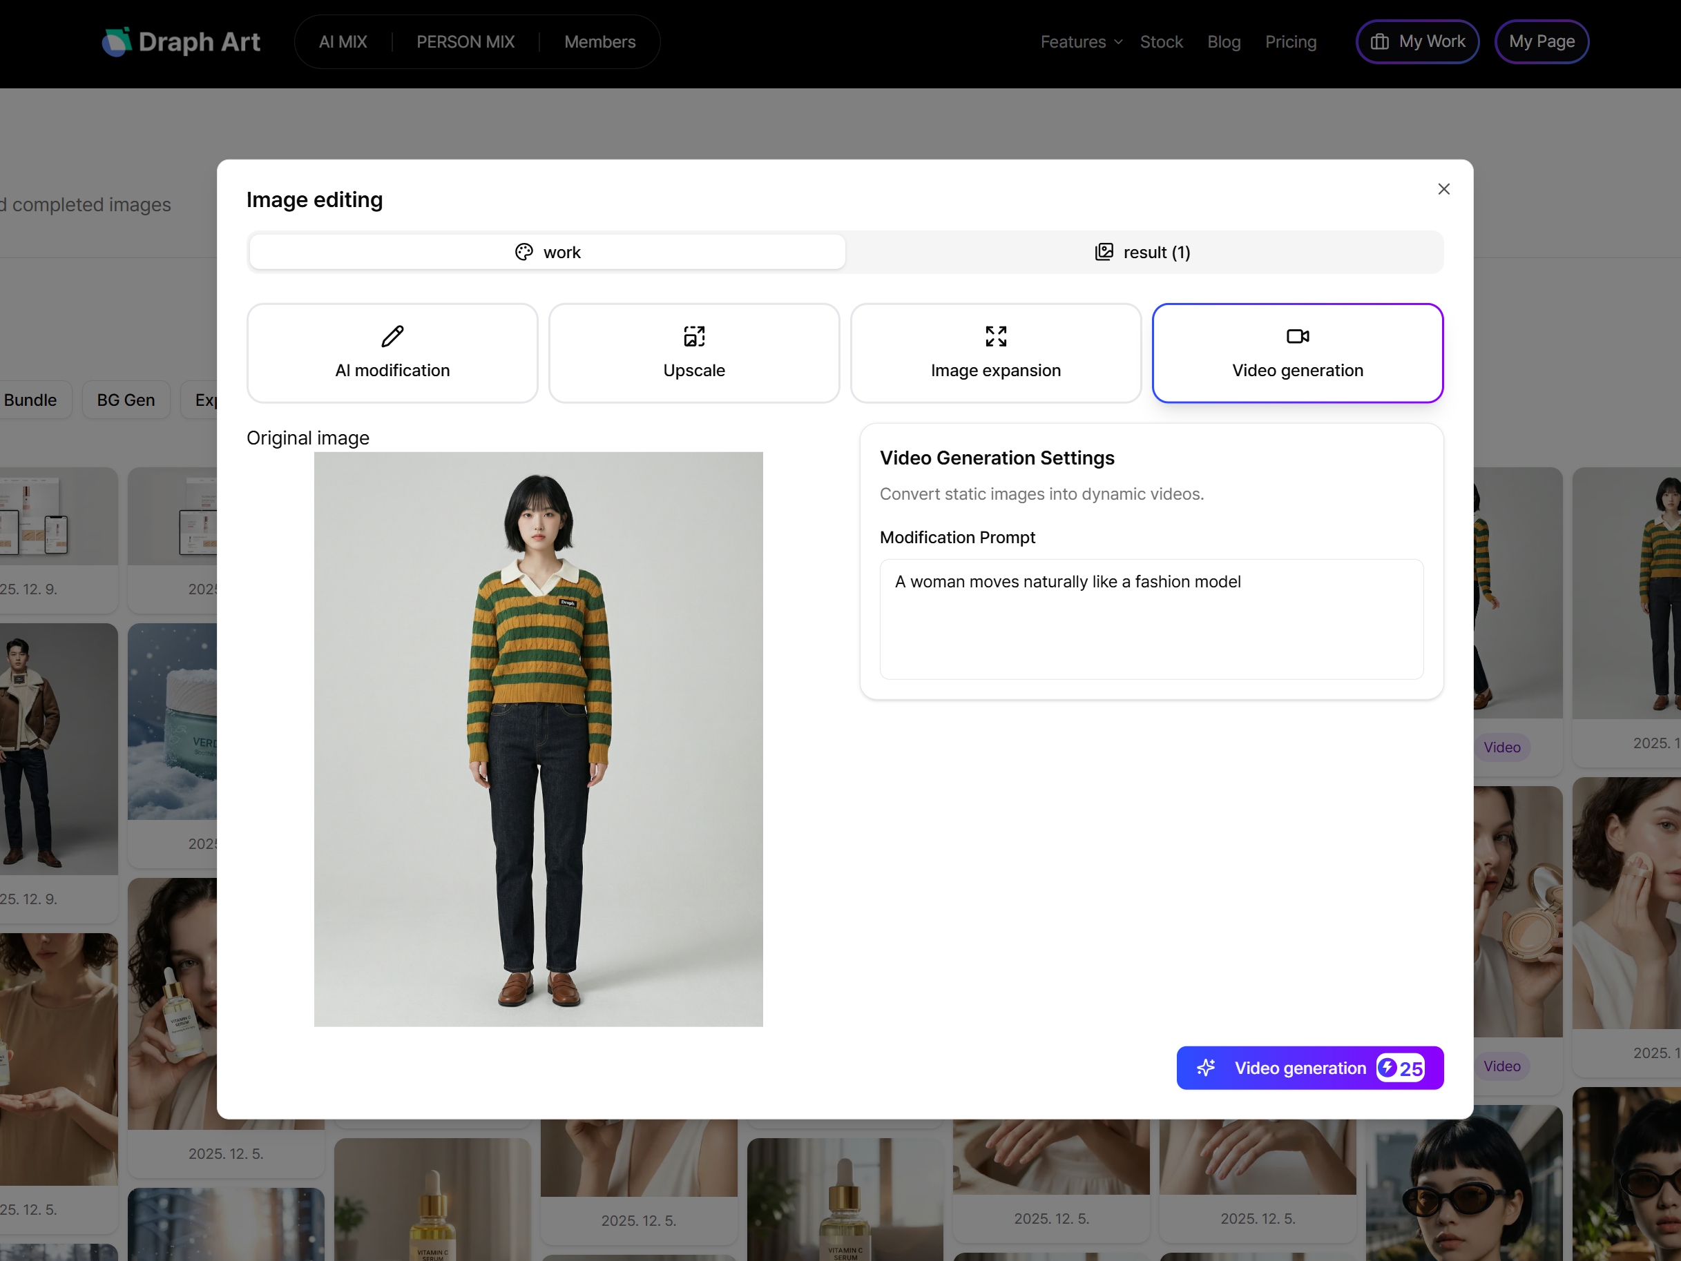Image resolution: width=1681 pixels, height=1261 pixels.
Task: Click the Draph Art logo
Action: pyautogui.click(x=181, y=42)
